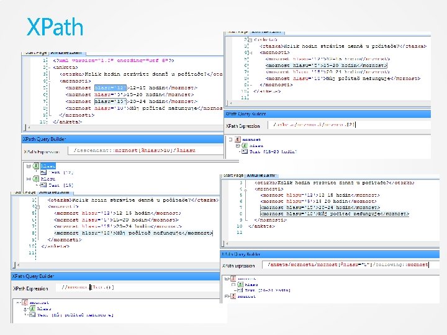Image resolution: width=447 pixels, height=335 pixels.
Task: Select Text [Můj počítač nefunguje] result row
Action: pyautogui.click(x=75, y=315)
